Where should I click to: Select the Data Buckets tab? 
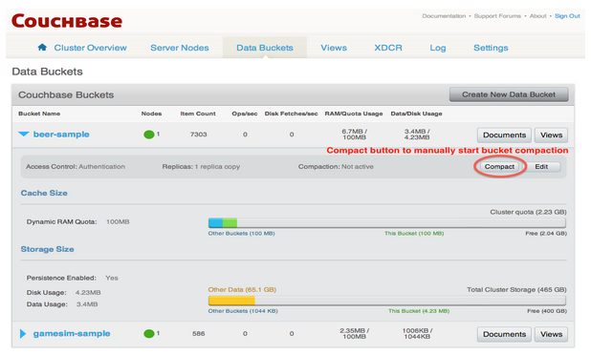(x=265, y=48)
